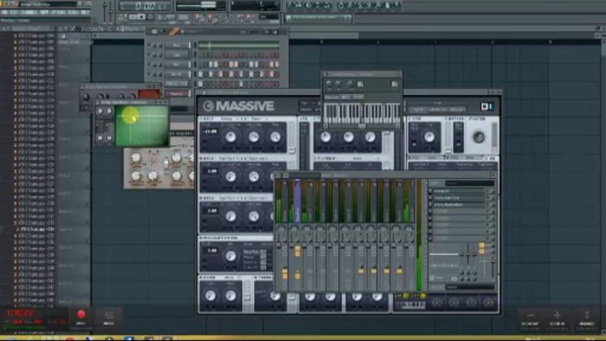Open the mixer output selector at bottom of effects panel
Image resolution: width=606 pixels, height=341 pixels.
(x=470, y=287)
